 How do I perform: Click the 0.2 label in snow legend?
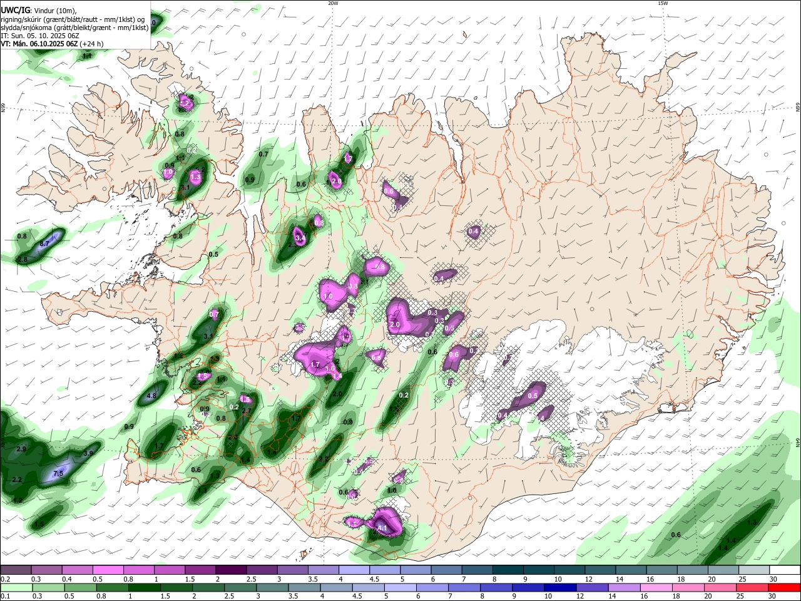point(4,579)
